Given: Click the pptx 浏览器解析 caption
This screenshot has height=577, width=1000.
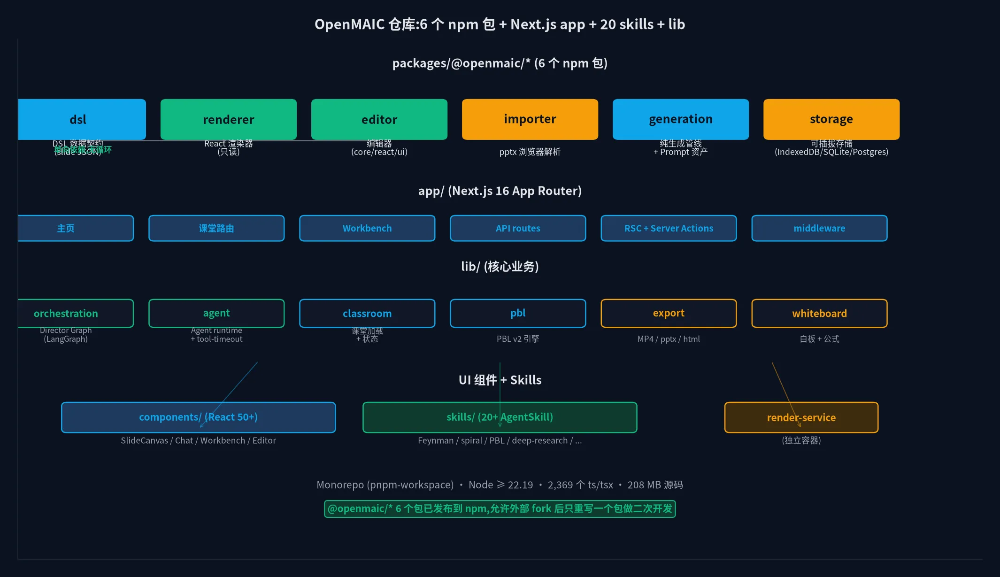Looking at the screenshot, I should 530,152.
